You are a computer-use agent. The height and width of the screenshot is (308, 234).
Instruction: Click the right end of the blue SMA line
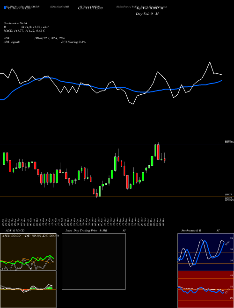coord(222,81)
